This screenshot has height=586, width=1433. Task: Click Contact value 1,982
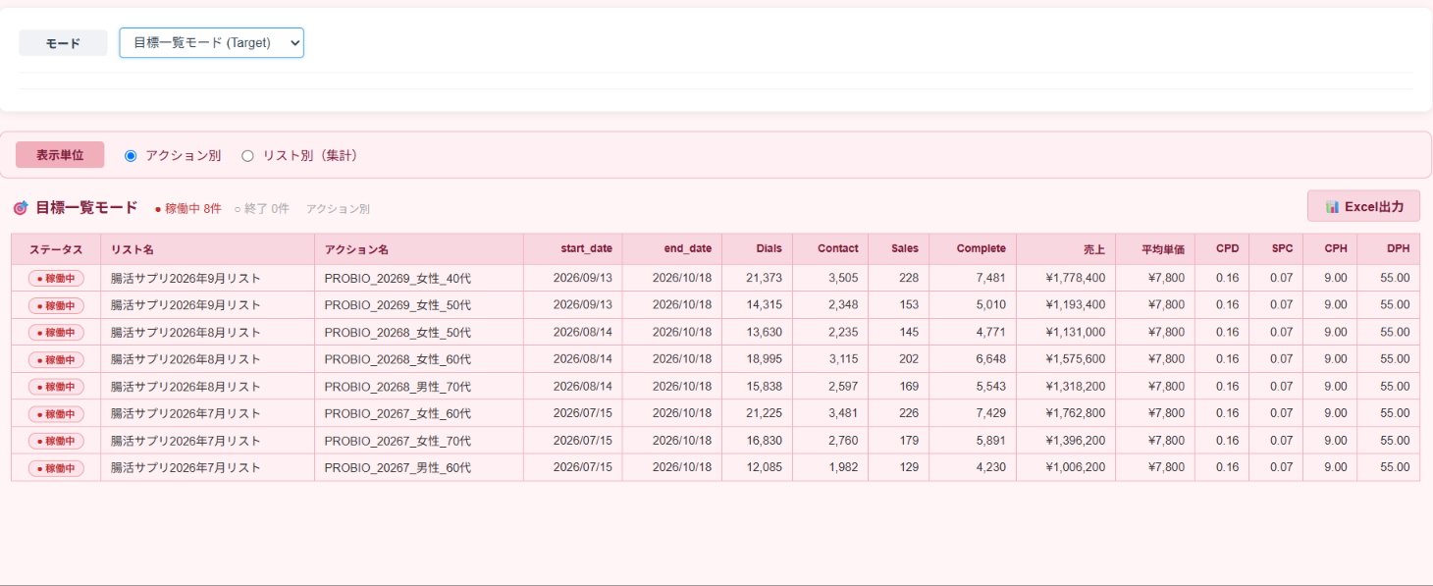[843, 467]
